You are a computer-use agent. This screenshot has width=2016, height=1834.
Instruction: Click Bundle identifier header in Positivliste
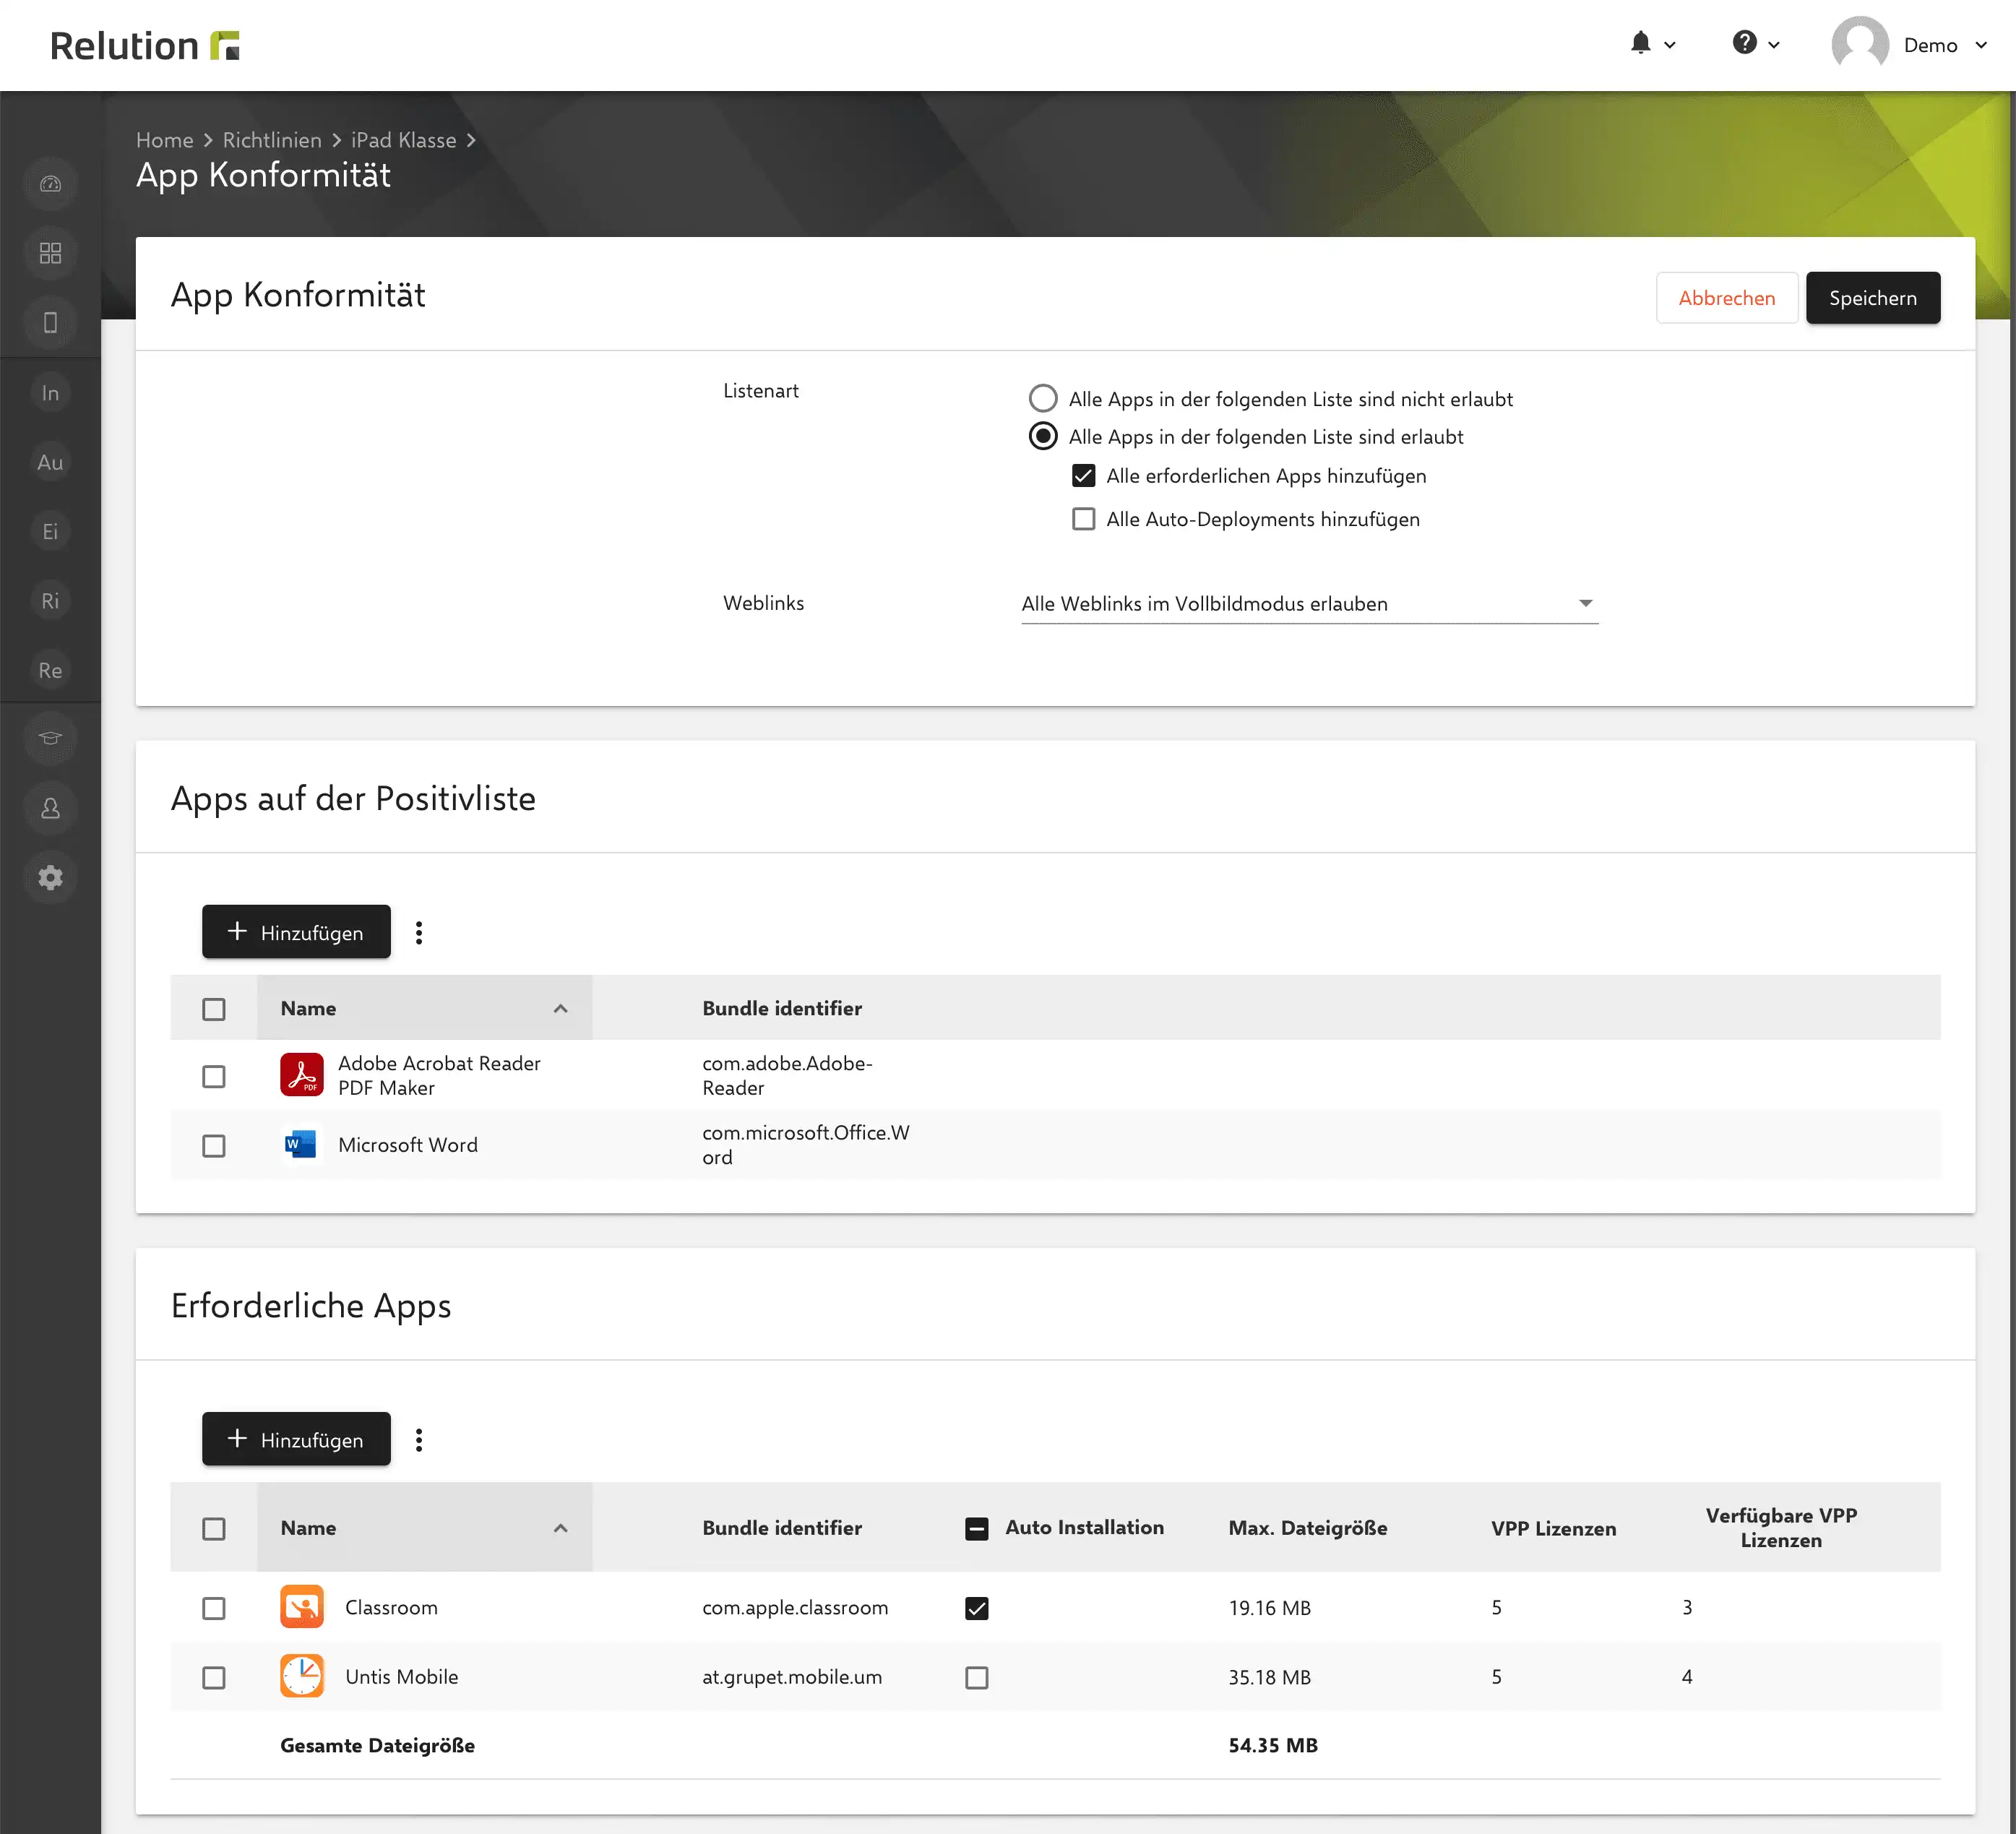click(x=782, y=1008)
